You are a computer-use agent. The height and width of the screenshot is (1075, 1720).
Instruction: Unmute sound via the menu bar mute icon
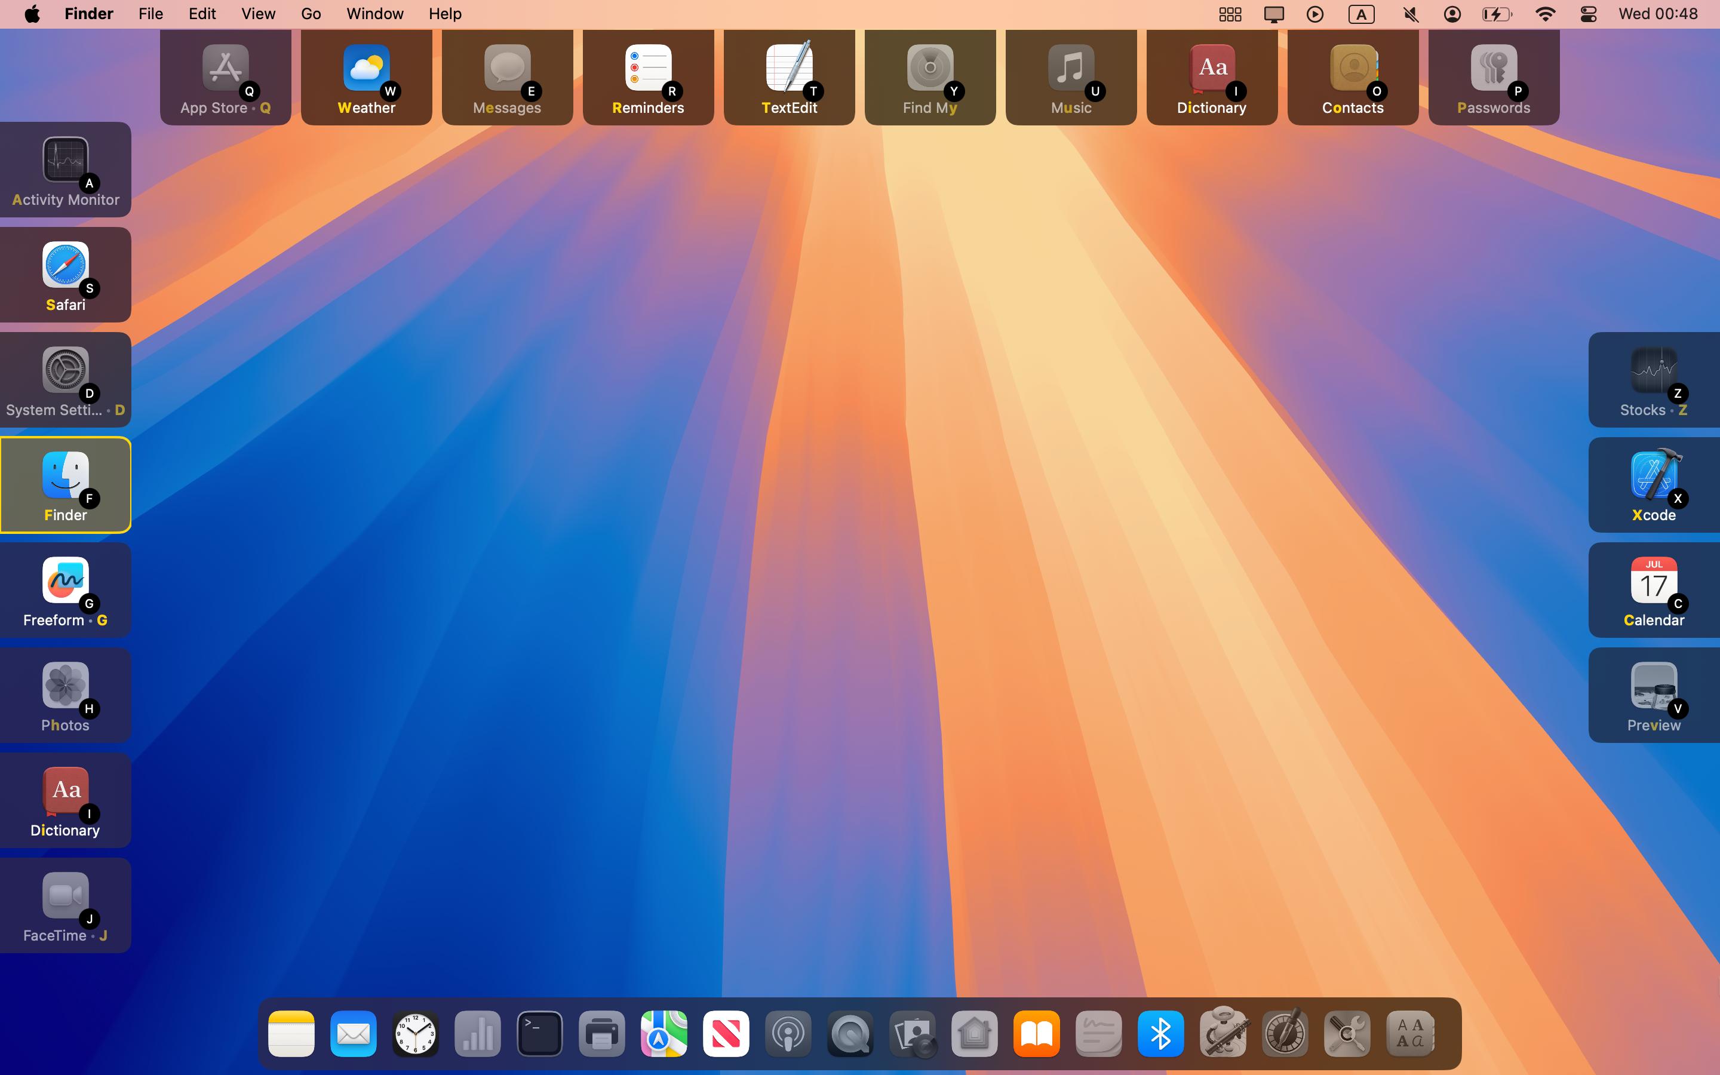coord(1410,14)
